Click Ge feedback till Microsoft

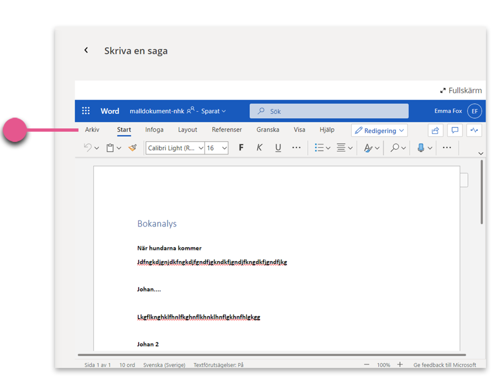(445, 365)
